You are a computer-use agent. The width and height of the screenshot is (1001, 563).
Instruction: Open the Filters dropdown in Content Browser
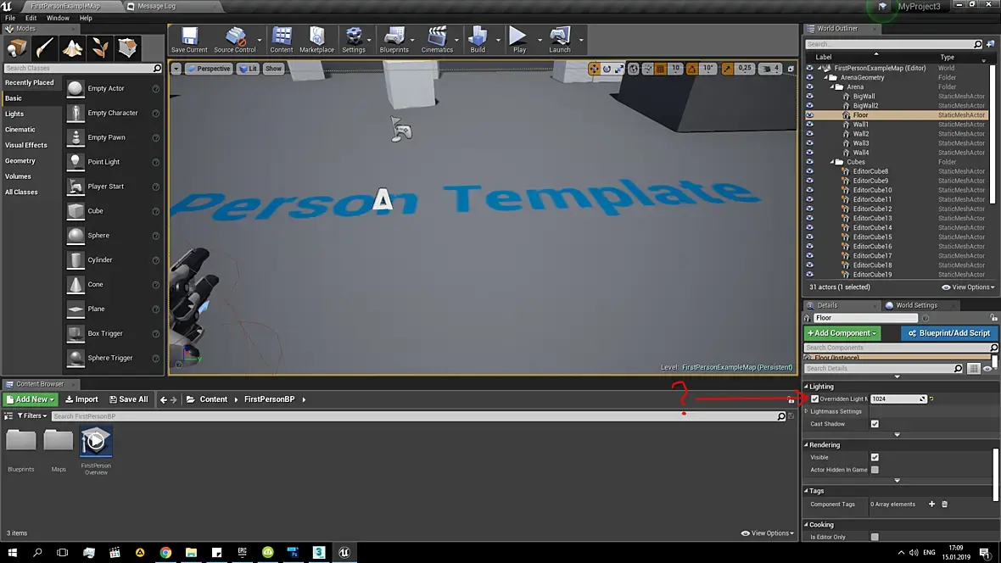[x=32, y=416]
